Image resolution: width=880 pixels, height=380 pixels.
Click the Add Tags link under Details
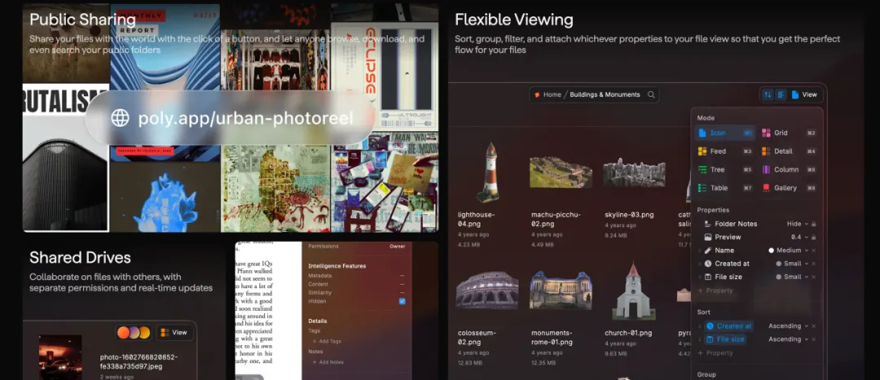329,341
